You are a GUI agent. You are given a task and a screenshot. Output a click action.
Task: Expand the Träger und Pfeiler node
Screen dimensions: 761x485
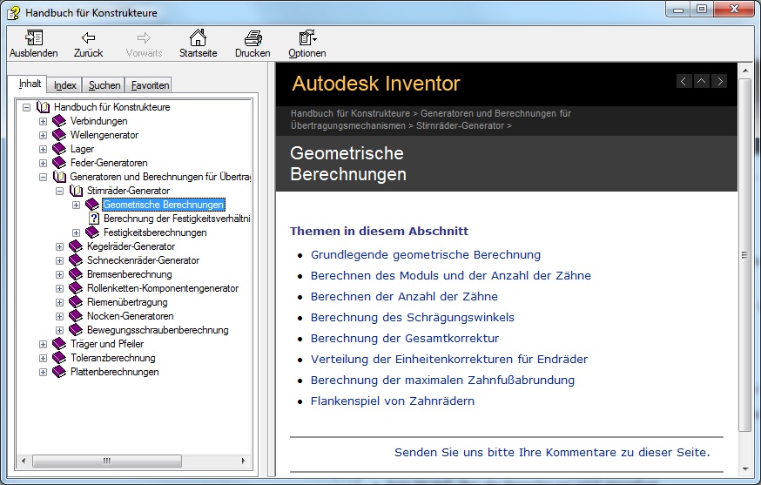pyautogui.click(x=43, y=344)
